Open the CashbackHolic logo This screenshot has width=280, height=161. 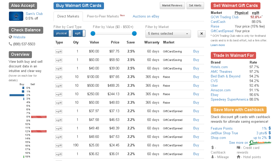point(260,142)
